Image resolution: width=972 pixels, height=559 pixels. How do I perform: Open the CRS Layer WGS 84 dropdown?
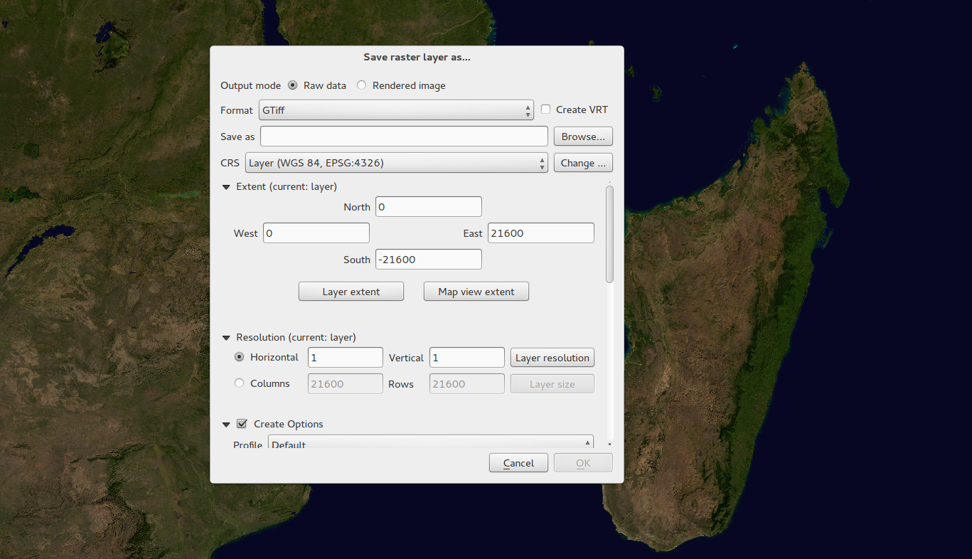pyautogui.click(x=396, y=163)
